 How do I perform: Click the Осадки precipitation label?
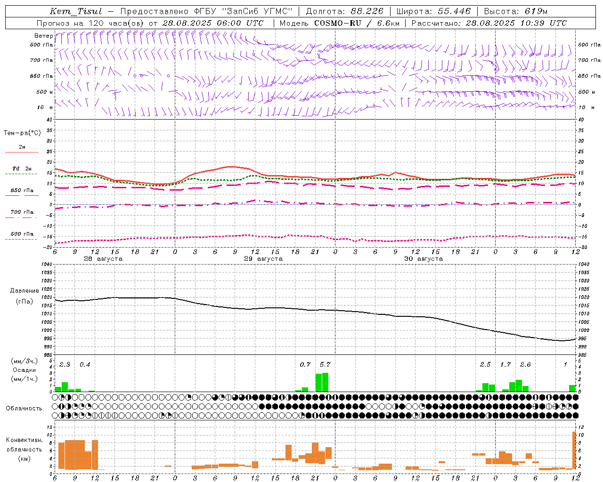point(24,370)
